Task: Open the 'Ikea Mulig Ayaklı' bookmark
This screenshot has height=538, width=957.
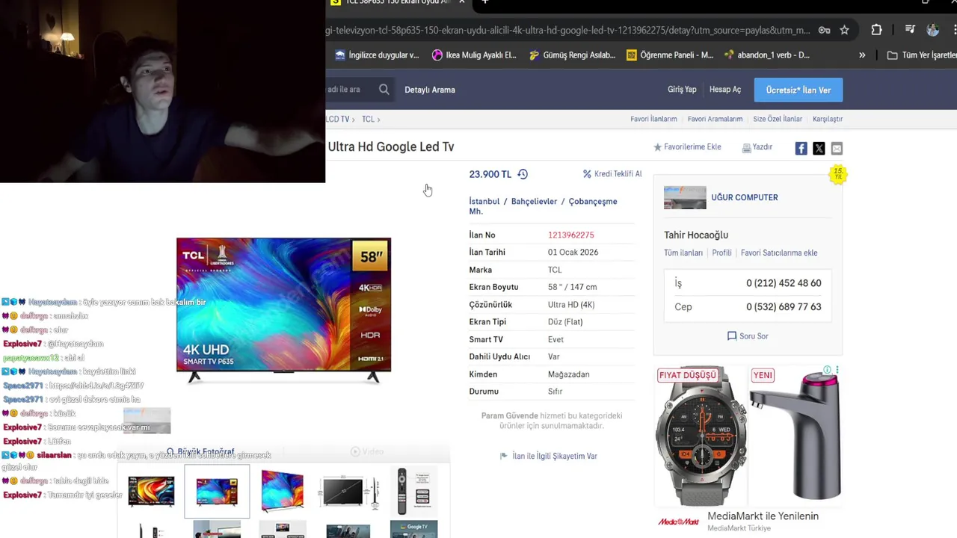Action: (474, 55)
